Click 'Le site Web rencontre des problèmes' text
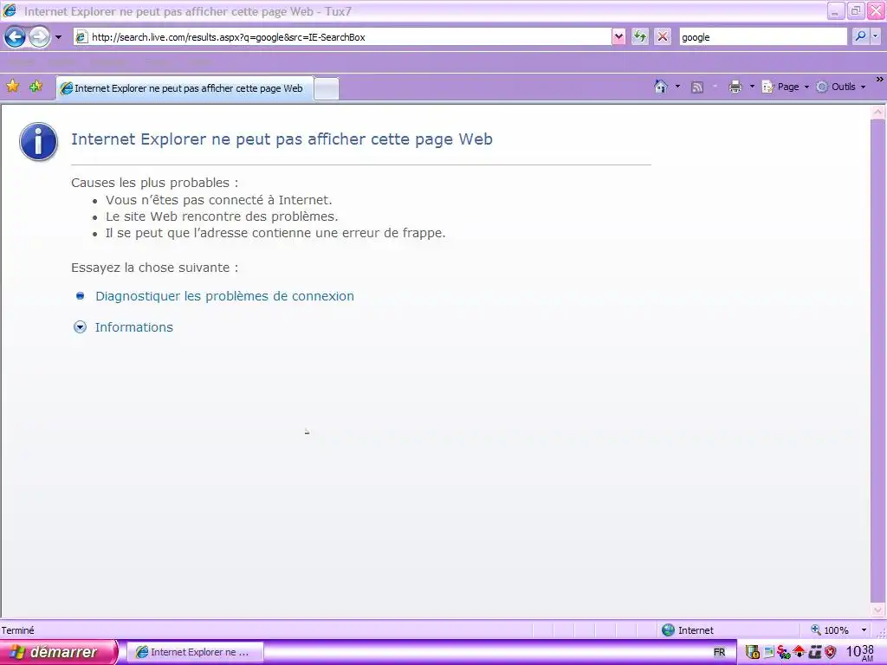887x665 pixels. [222, 216]
